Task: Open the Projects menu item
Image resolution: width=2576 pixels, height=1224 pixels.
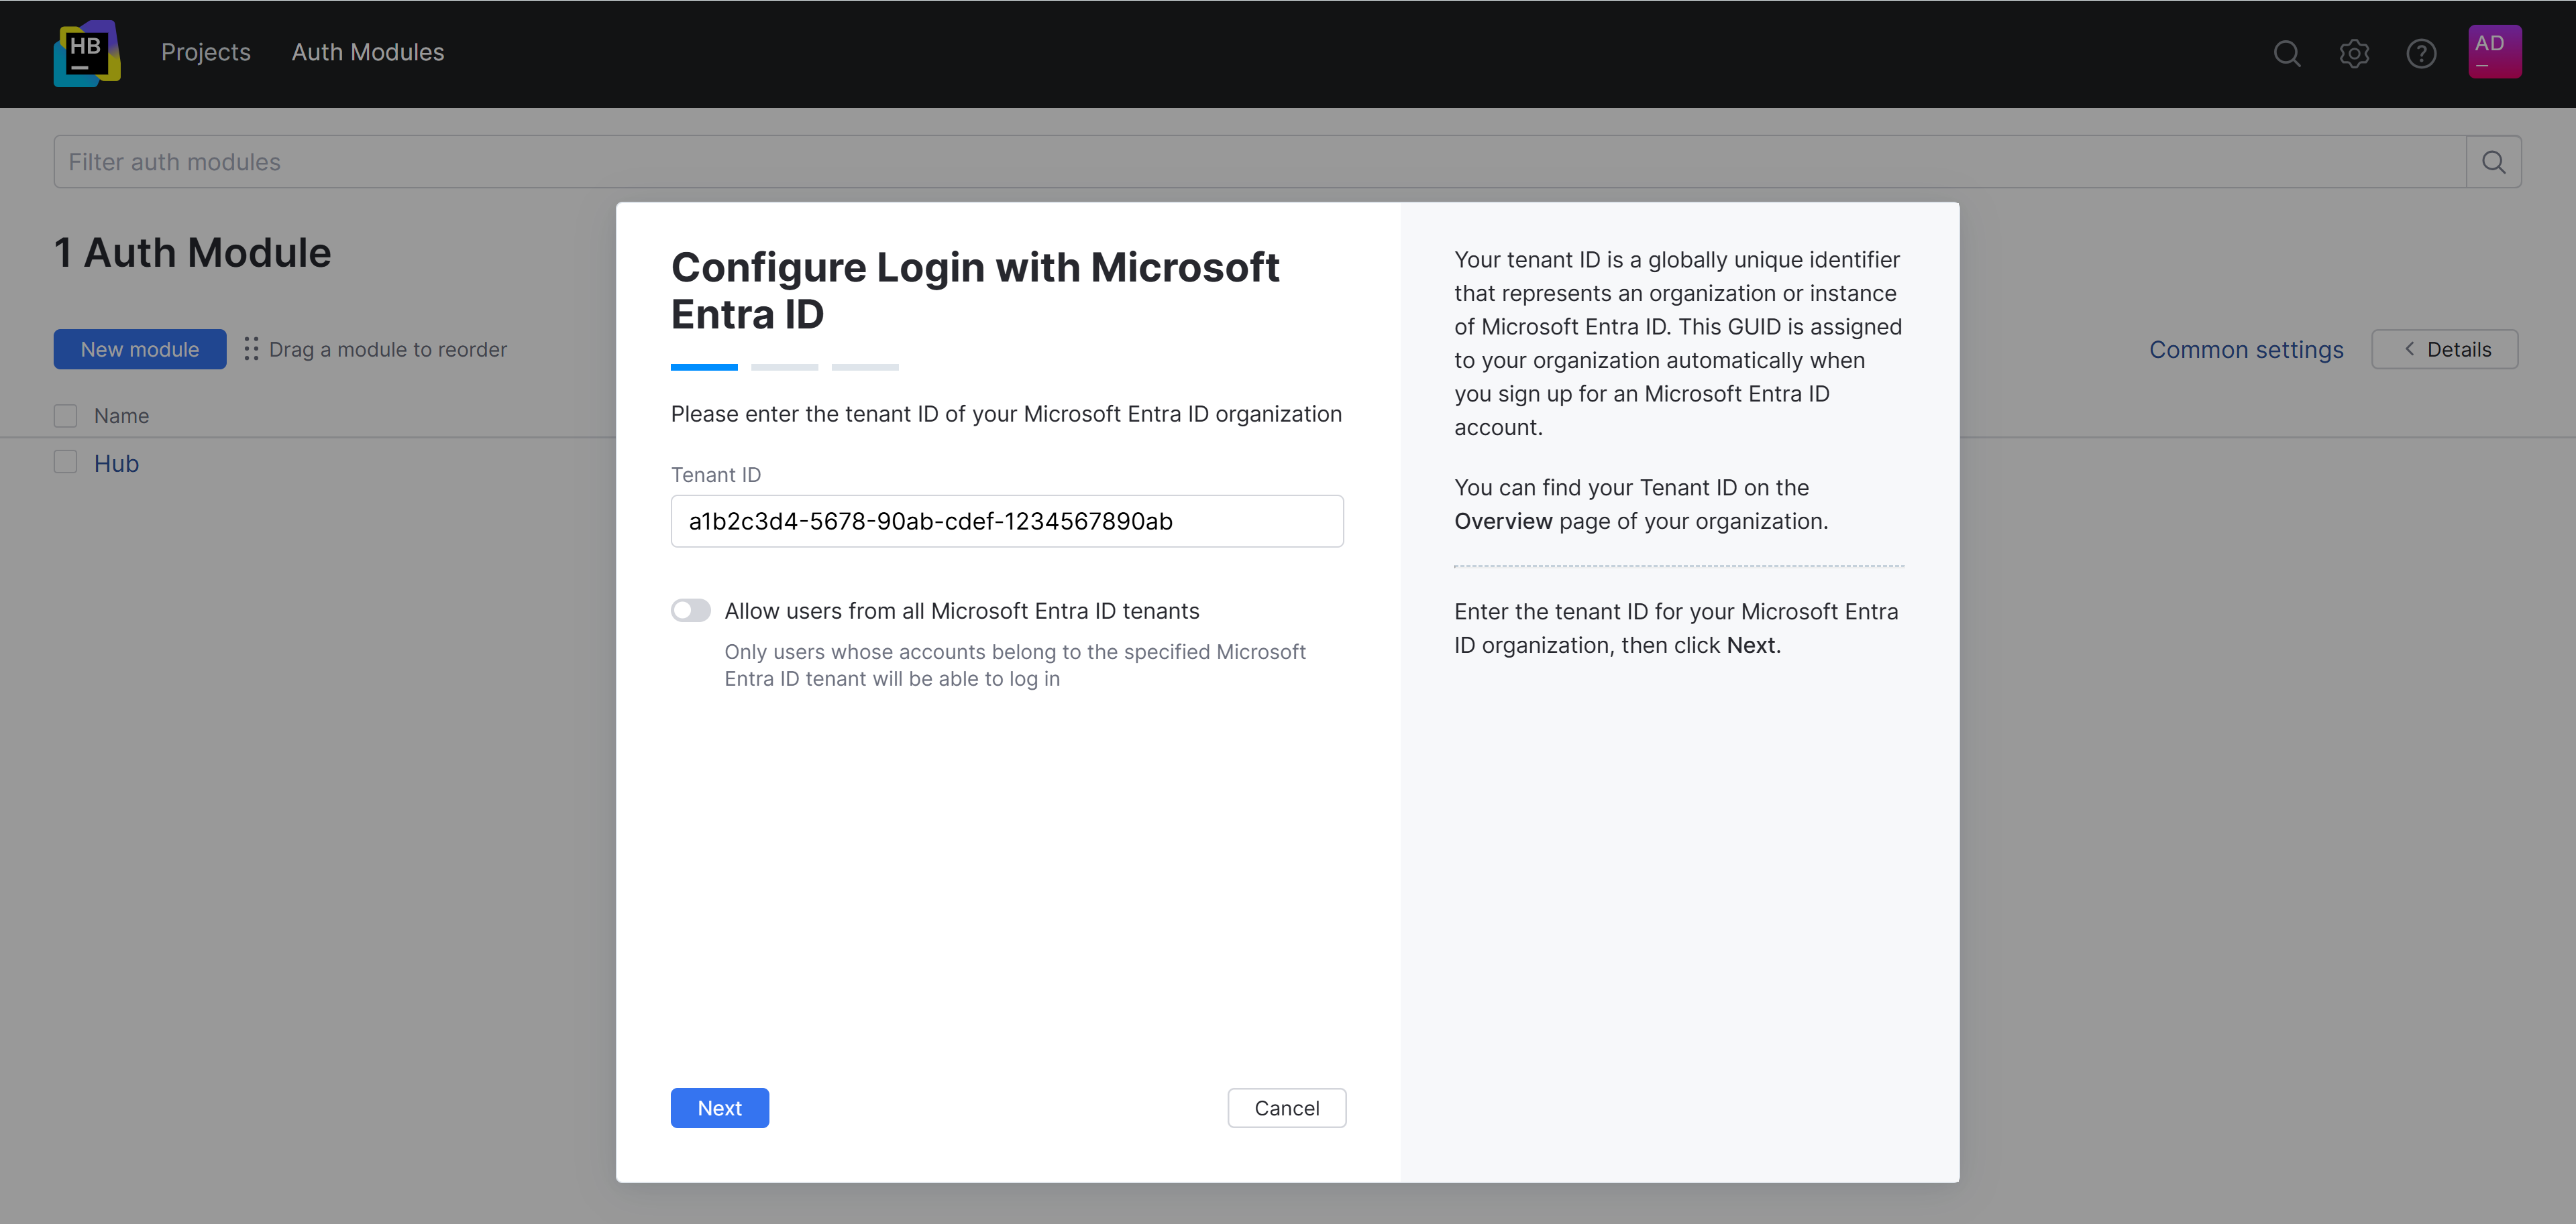Action: click(205, 52)
